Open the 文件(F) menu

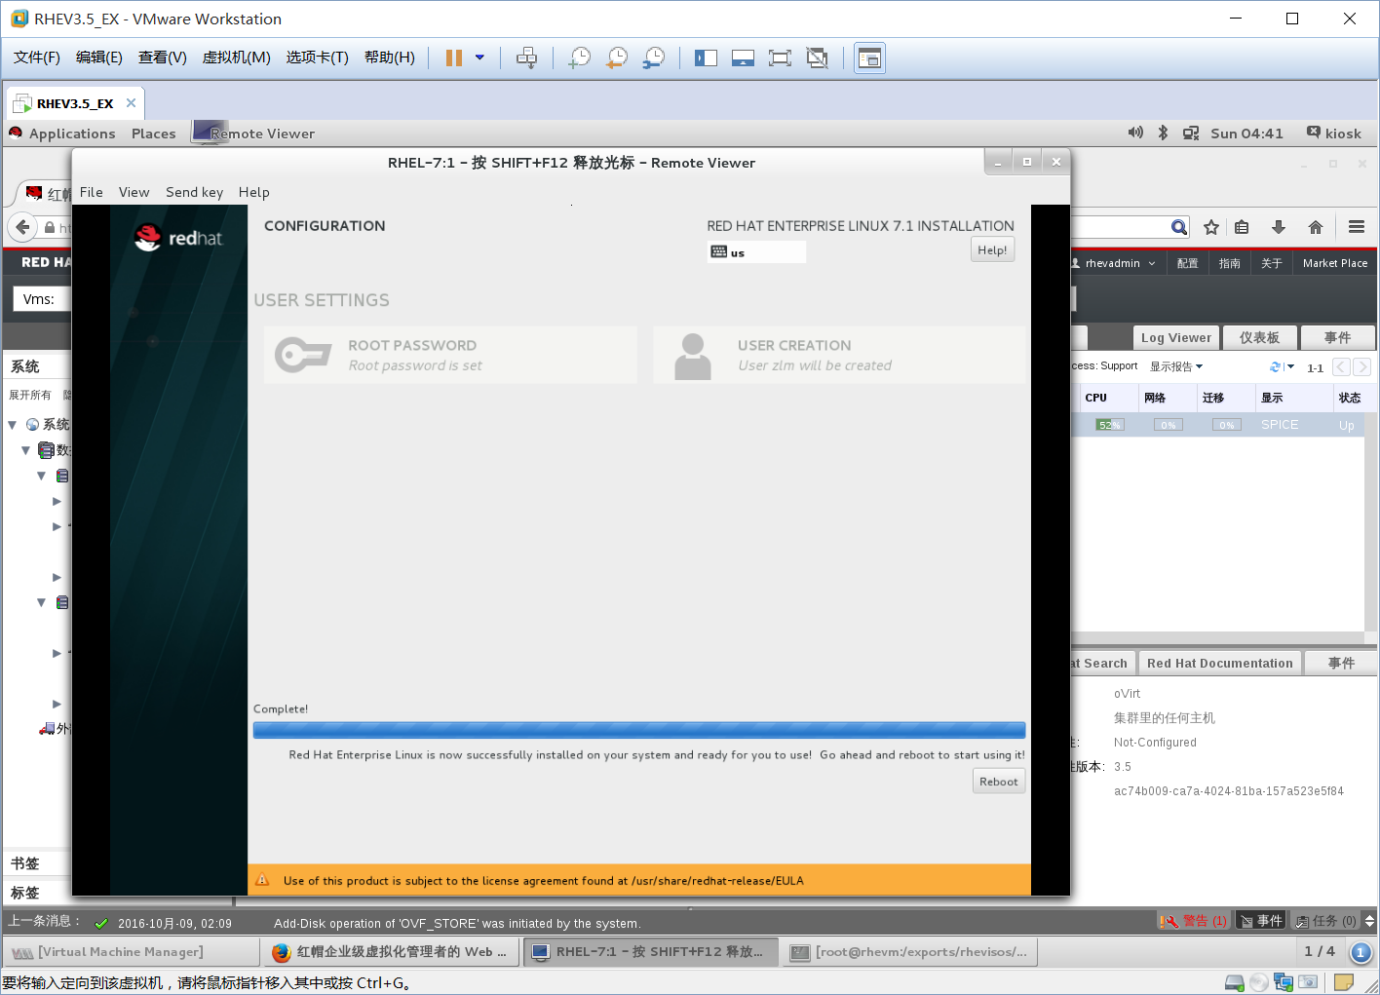[x=37, y=57]
